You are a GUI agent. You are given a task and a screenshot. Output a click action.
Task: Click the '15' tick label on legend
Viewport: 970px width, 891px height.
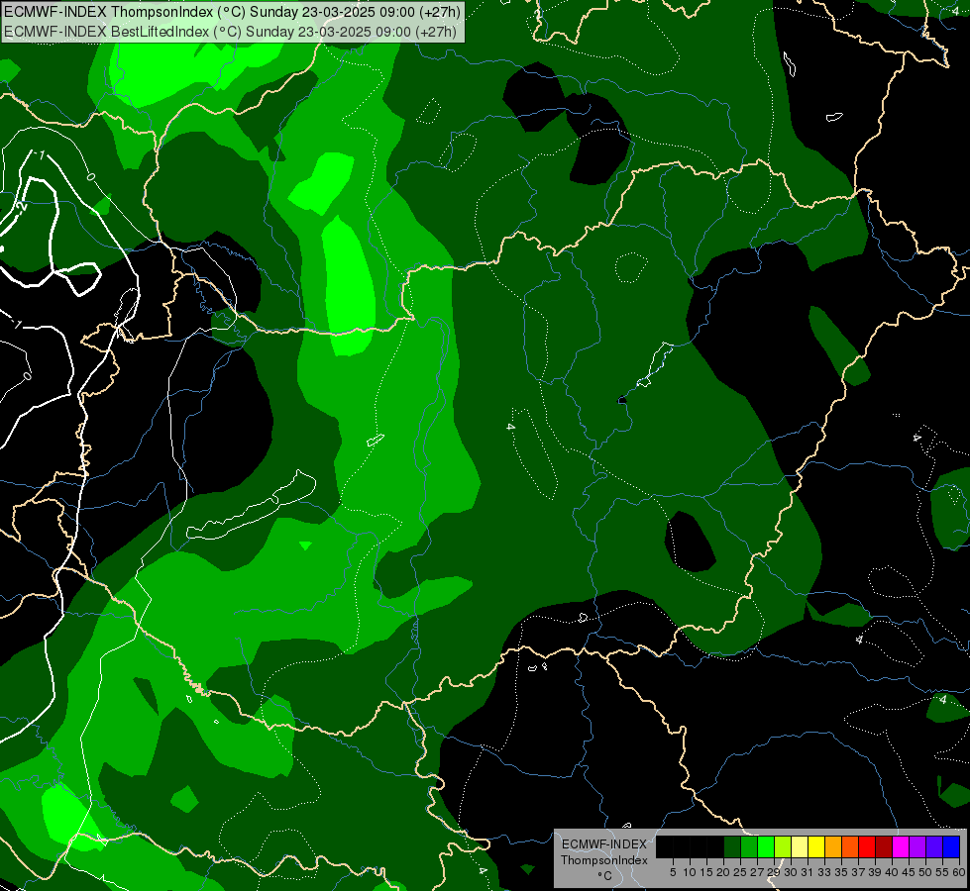(705, 872)
